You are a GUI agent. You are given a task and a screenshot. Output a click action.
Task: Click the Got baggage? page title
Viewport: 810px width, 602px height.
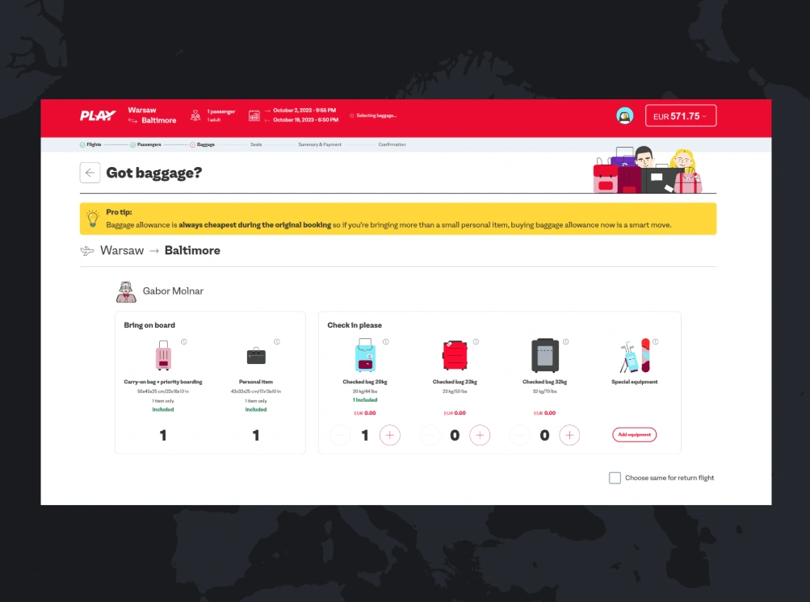click(x=154, y=173)
